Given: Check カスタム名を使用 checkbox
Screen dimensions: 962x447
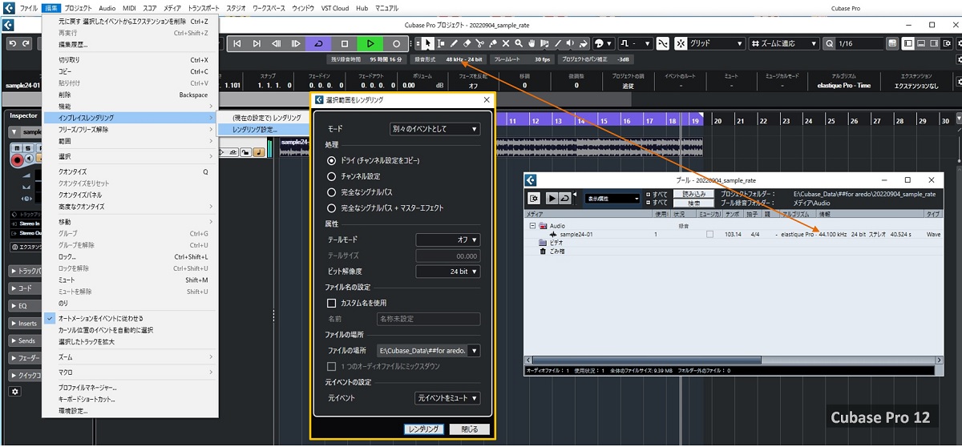Looking at the screenshot, I should pos(332,303).
